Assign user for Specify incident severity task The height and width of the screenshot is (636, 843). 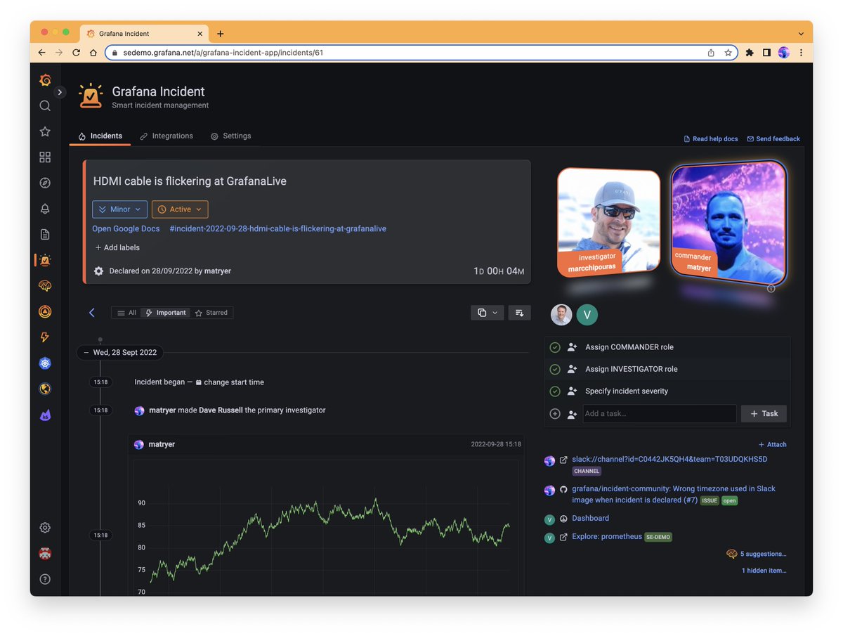click(572, 391)
